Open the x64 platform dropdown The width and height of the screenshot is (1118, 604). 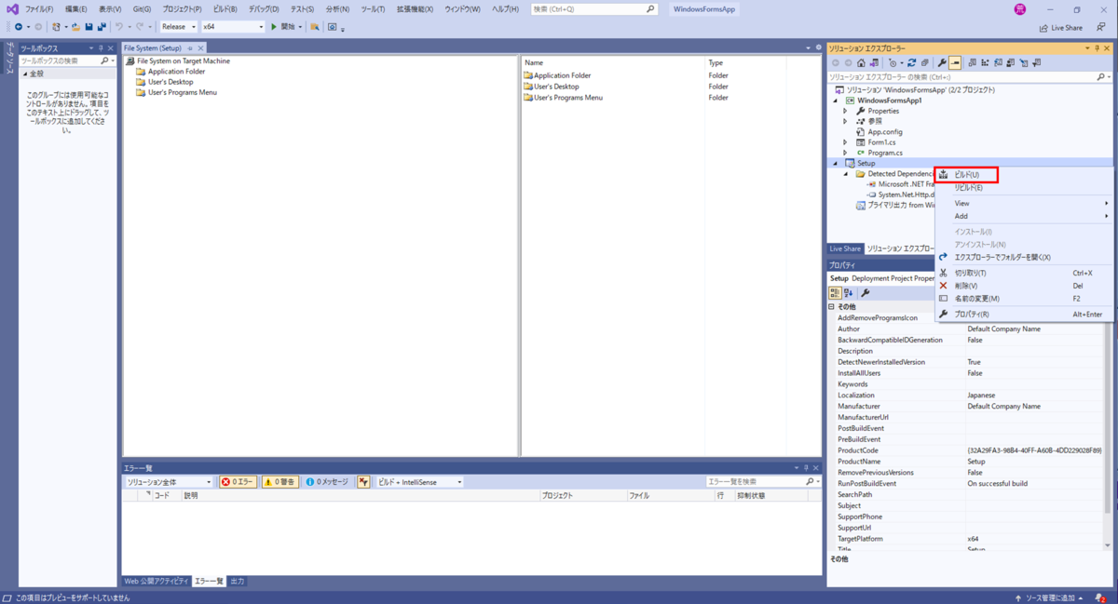tap(233, 27)
